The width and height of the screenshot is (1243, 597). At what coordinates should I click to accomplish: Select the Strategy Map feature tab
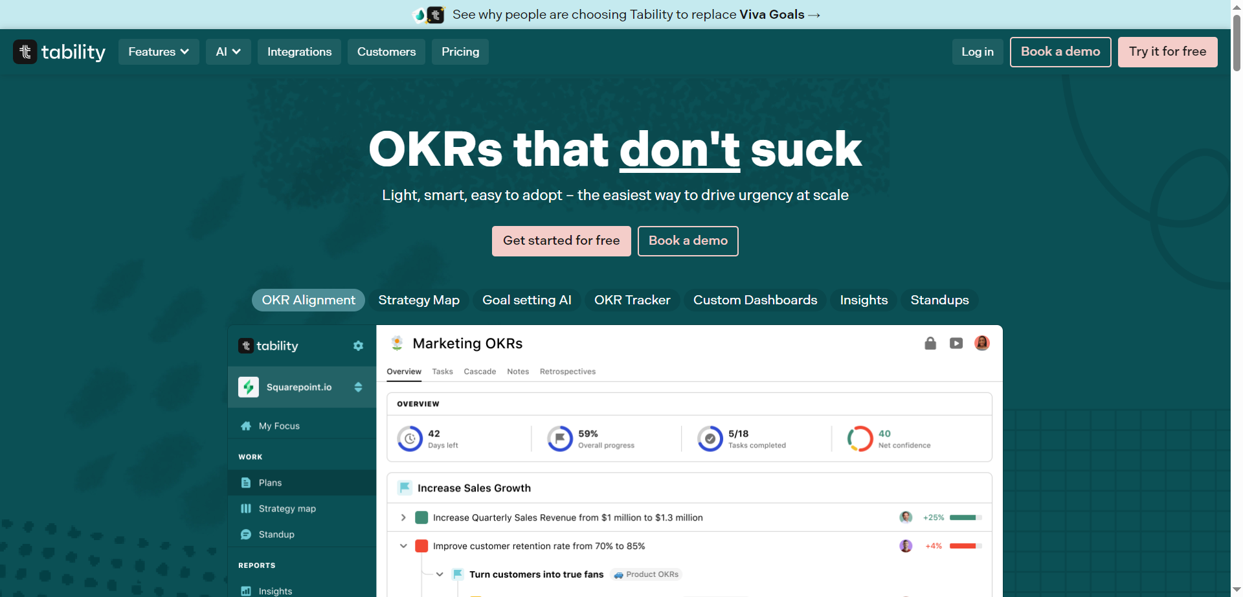[x=419, y=300]
